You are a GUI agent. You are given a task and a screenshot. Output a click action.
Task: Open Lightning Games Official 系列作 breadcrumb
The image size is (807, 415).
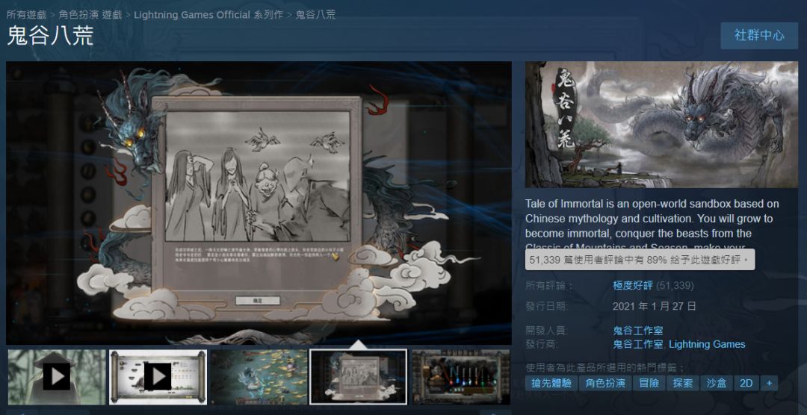(208, 14)
